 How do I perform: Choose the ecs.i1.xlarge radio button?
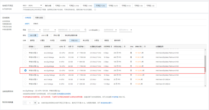(25, 79)
